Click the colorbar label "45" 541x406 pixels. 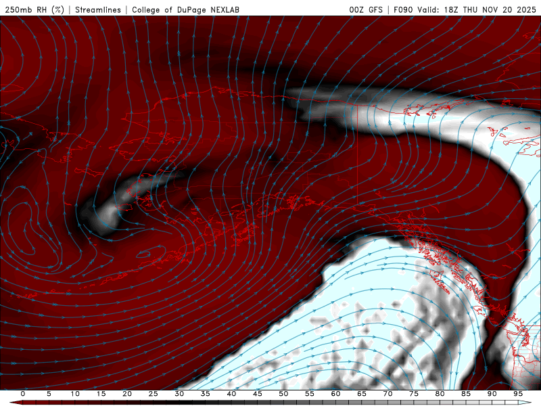pos(258,394)
